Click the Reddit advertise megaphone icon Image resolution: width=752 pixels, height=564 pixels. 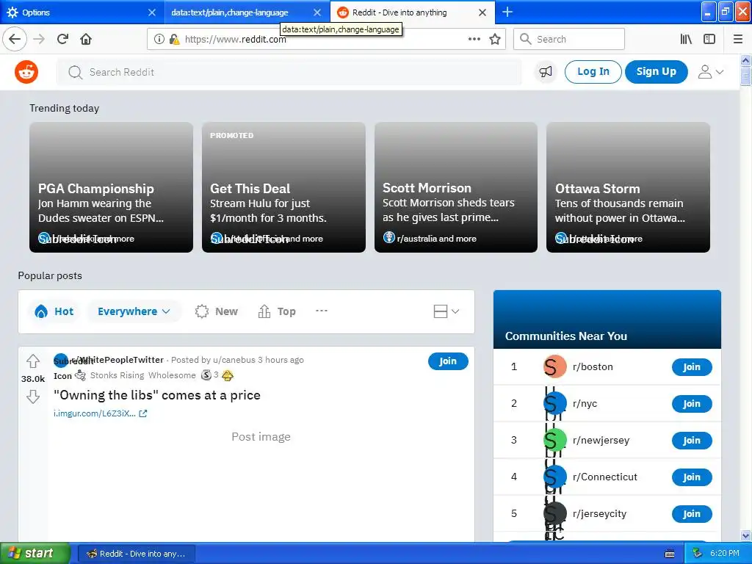click(x=546, y=72)
